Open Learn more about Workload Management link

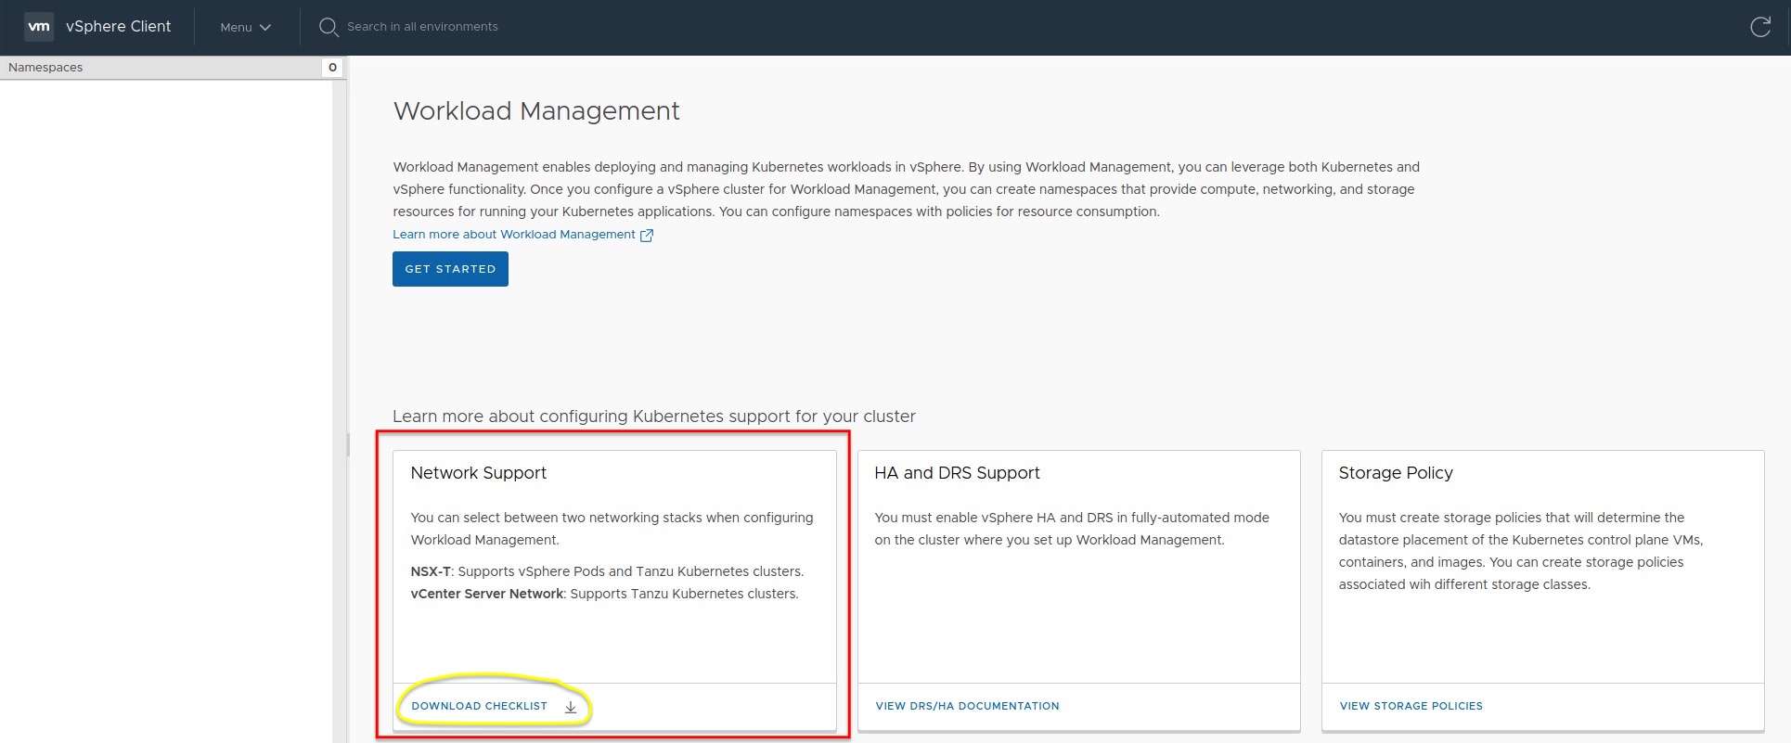[x=514, y=235]
